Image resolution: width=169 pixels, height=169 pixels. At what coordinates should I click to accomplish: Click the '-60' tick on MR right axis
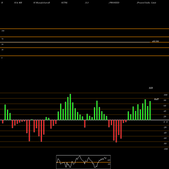click(165, 138)
